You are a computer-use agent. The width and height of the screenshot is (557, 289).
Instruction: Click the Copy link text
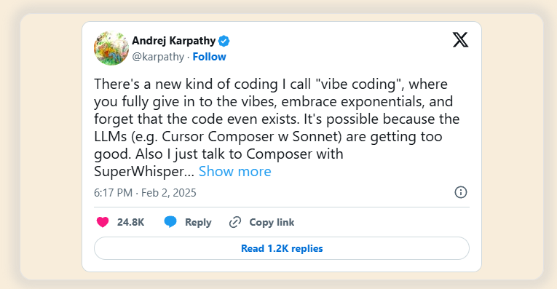pos(272,222)
